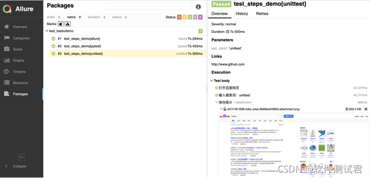Click the green 3 count badge for test_baidudemo
Image resolution: width=370 pixels, height=178 pixels.
[200, 31]
